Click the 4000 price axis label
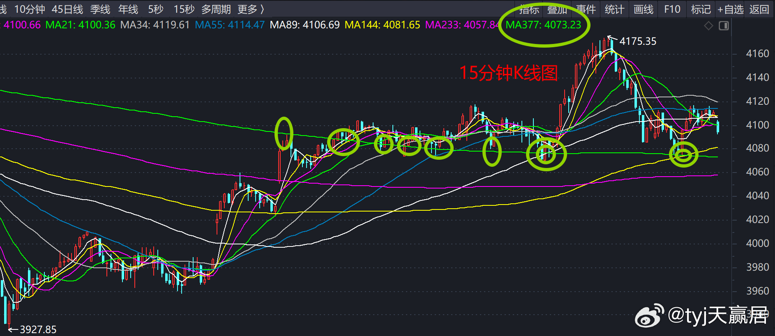Viewport: 775px width, 336px height. 757,243
